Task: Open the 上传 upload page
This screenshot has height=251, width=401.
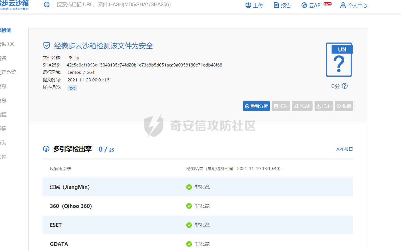Action: point(254,5)
